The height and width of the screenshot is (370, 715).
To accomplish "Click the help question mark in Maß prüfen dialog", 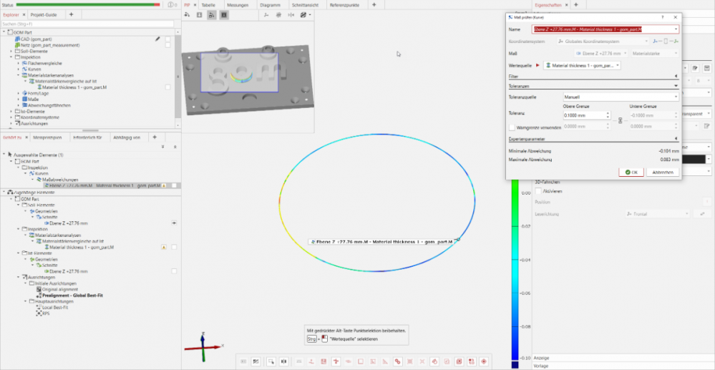I will pyautogui.click(x=661, y=16).
